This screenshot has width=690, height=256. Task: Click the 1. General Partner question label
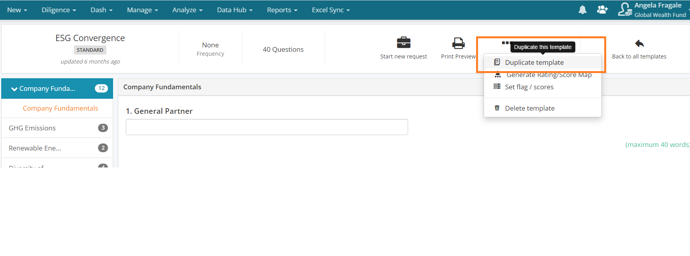click(159, 111)
